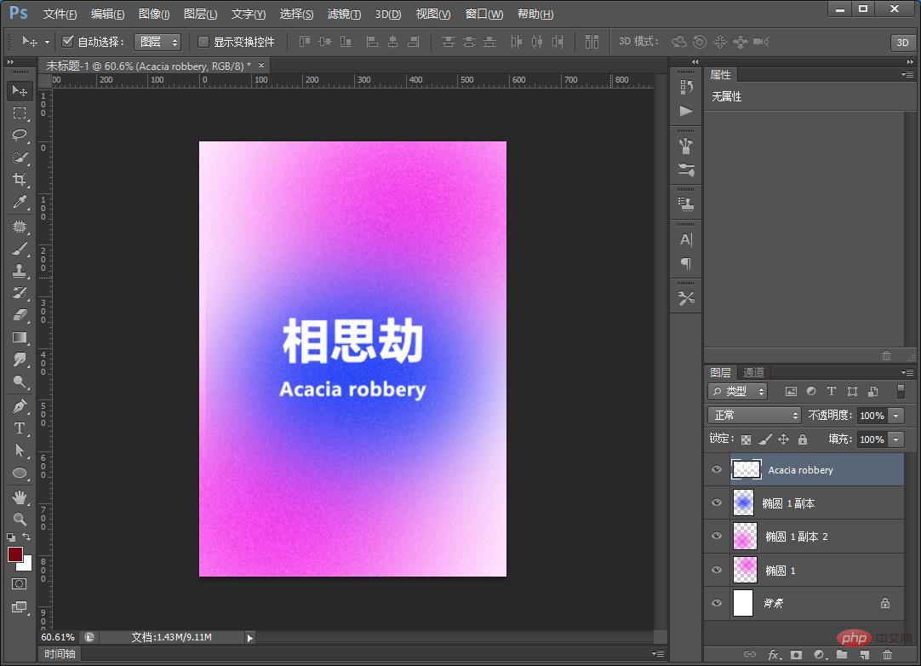Open the layer filter 类型 dropdown
This screenshot has height=666, width=921.
pyautogui.click(x=737, y=391)
